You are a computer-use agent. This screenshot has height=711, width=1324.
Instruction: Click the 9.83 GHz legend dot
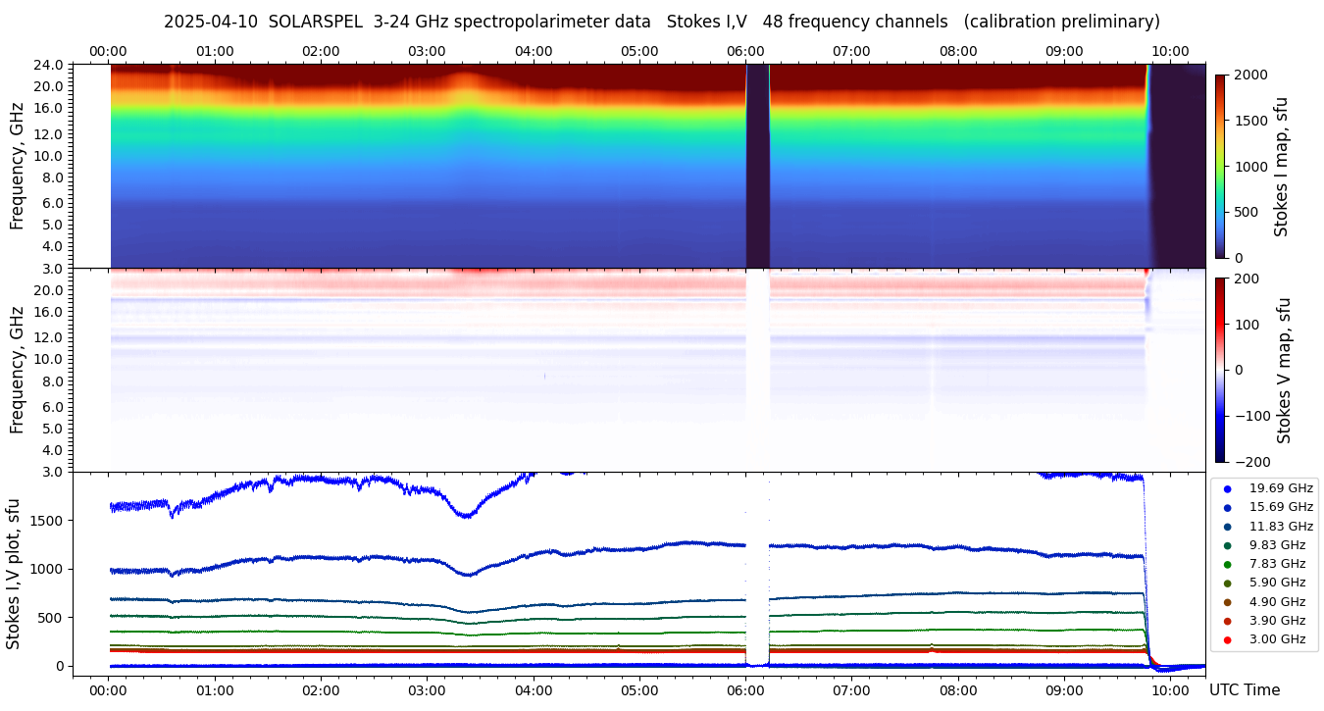[1227, 545]
